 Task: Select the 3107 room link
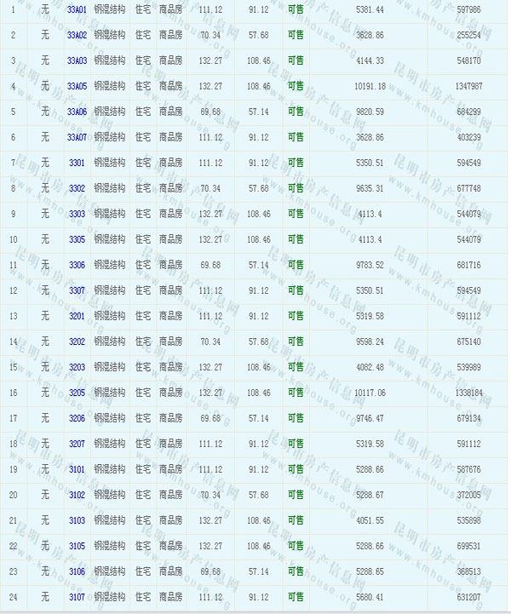[x=77, y=597]
